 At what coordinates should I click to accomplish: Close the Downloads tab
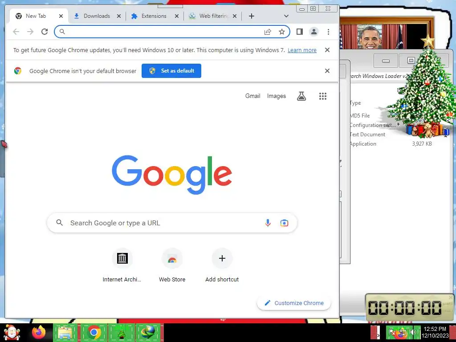118,16
